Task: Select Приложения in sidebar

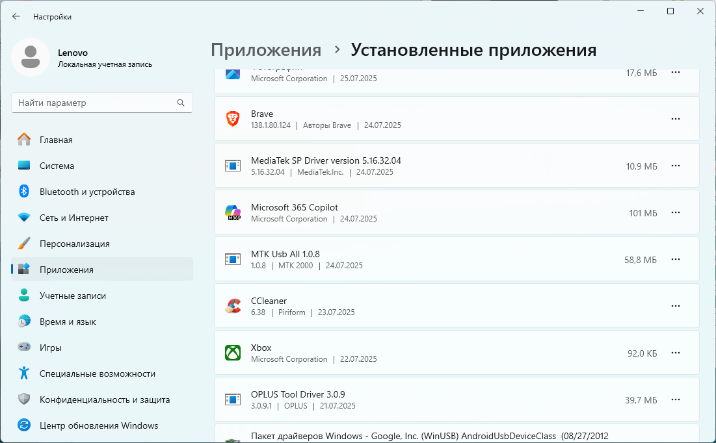Action: click(x=102, y=269)
